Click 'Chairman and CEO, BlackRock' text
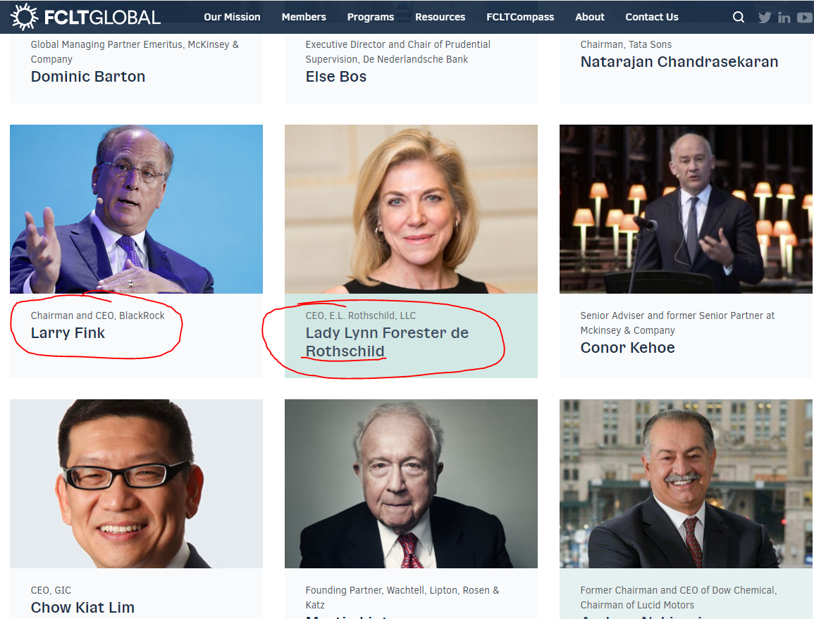 tap(97, 315)
